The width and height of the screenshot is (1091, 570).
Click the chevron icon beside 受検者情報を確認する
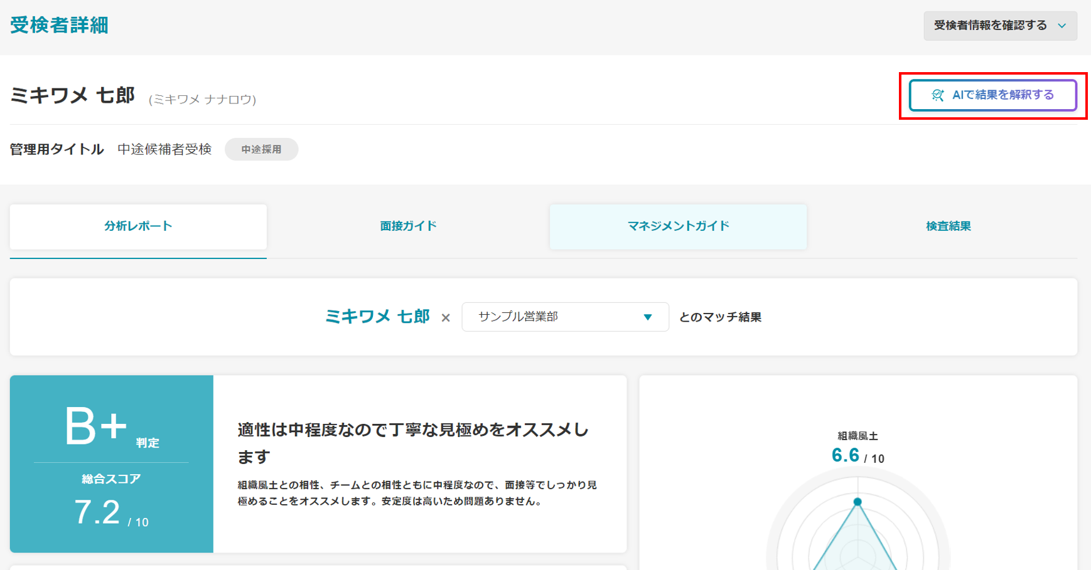tap(1062, 26)
